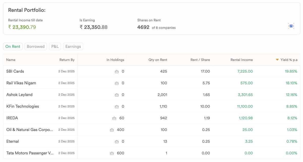Viewport: 303px width, 162px height.
Task: Select the On Rent tab
Action: click(x=13, y=46)
